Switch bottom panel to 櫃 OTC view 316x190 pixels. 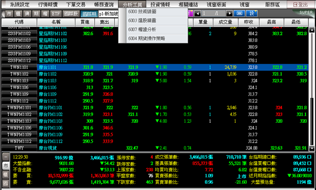5,175
